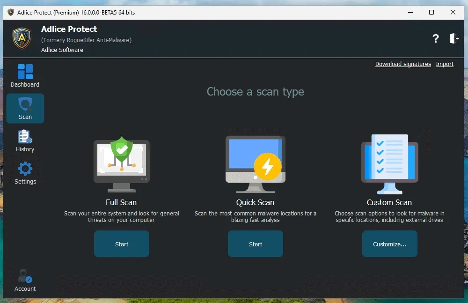Start a Quick Scan
Viewport: 468px width, 303px height.
click(x=255, y=244)
